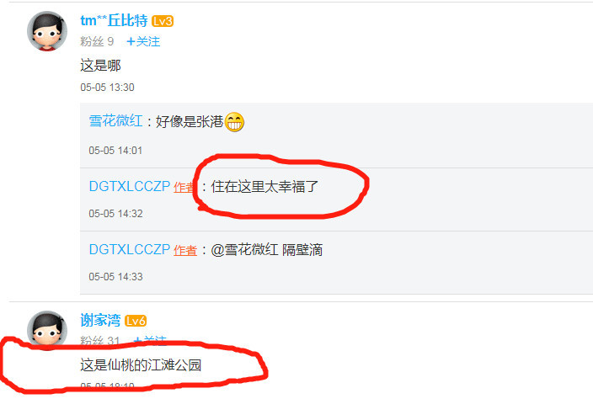Image resolution: width=593 pixels, height=399 pixels.
Task: Click the 这是仙桃的江滩公园 comment text
Action: 141,365
